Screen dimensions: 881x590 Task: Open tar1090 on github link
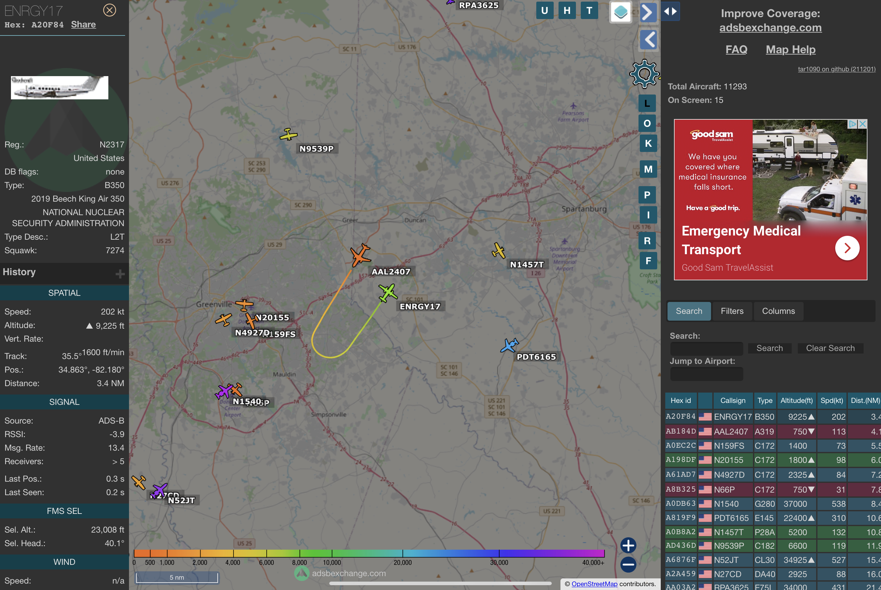point(836,69)
